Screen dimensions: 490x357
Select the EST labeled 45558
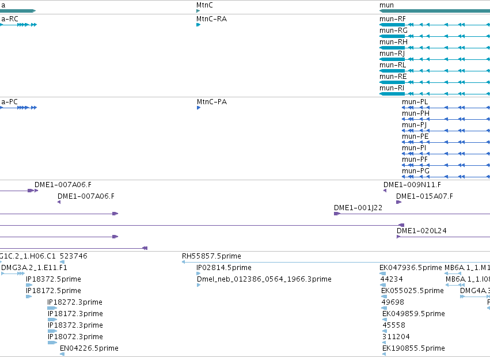tap(385, 331)
